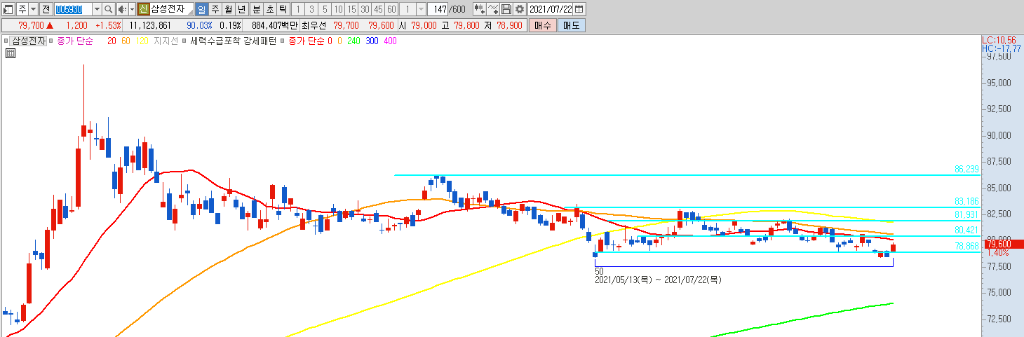Expand the dropdown beside the speaker icon
Screen dimensions: 1024x337
(132, 9)
